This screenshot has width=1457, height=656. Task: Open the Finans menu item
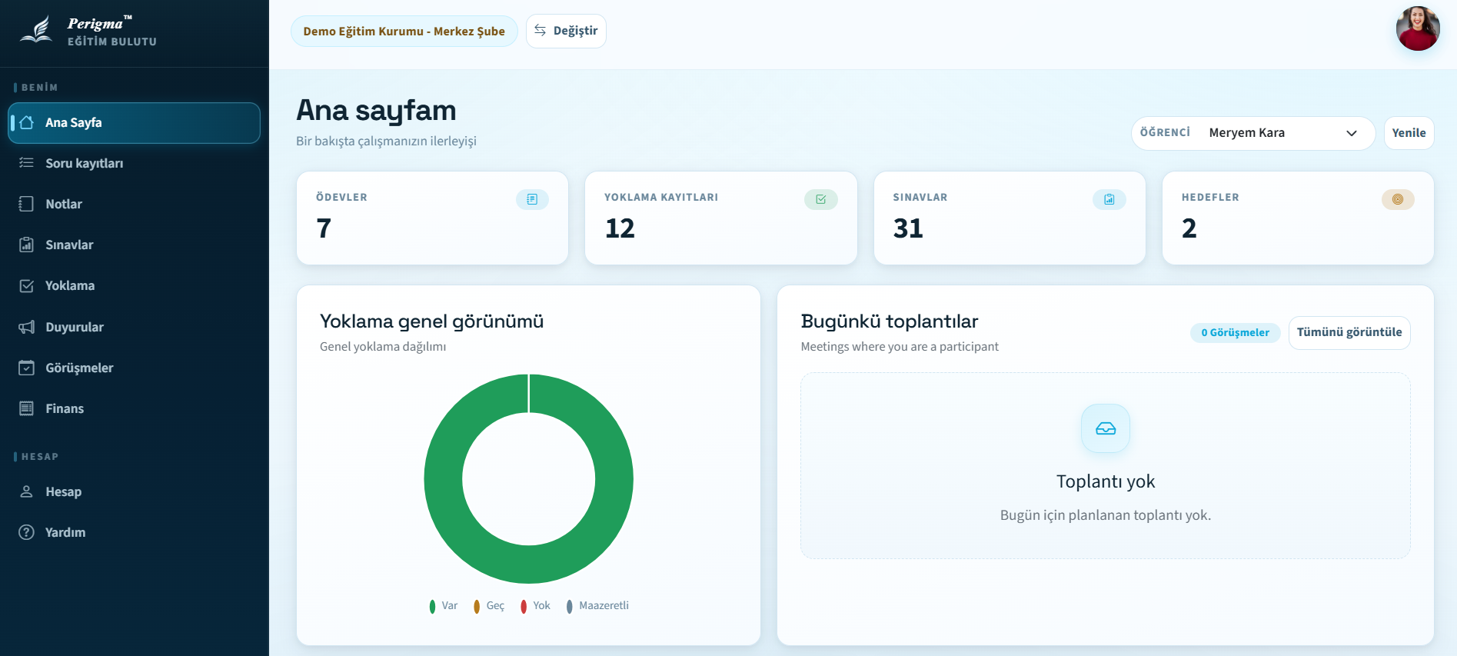click(x=65, y=408)
